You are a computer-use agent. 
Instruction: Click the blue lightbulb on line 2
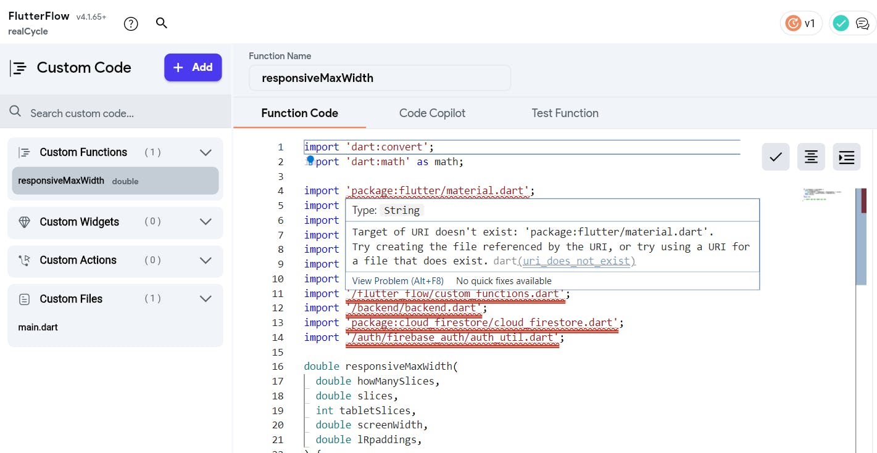(x=310, y=160)
